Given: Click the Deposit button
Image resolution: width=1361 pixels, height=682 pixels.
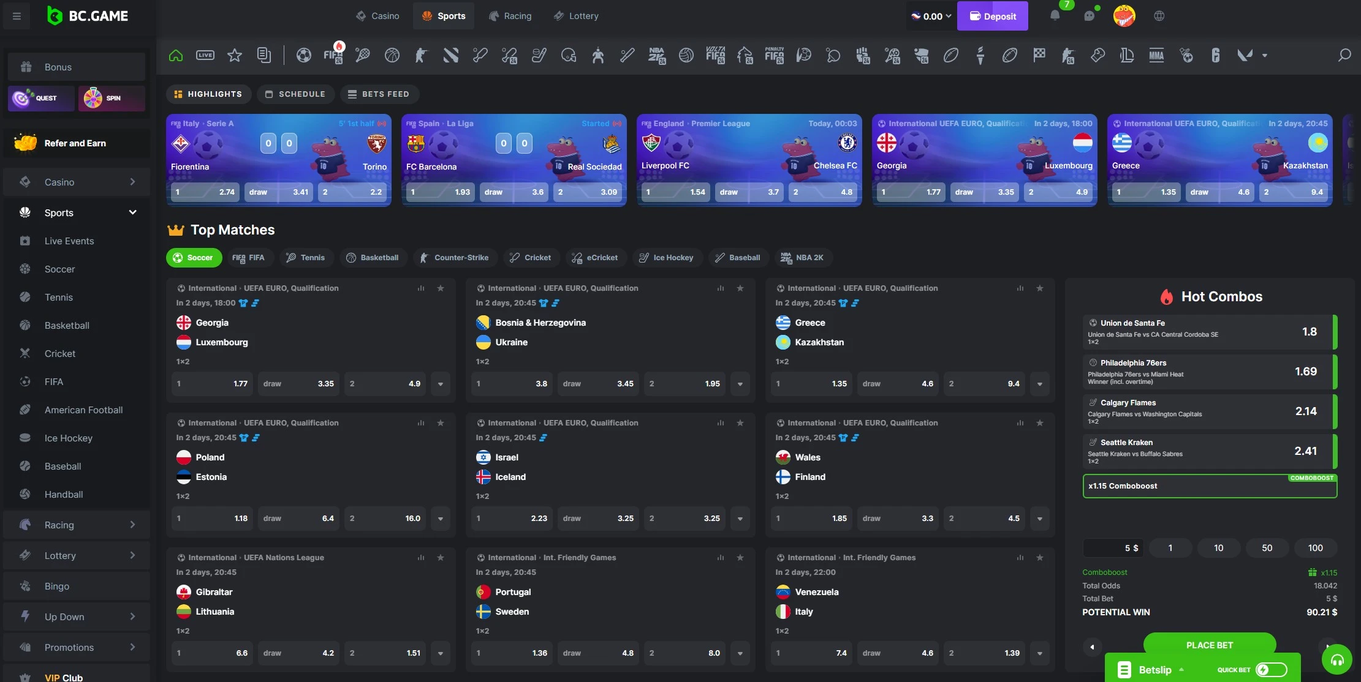Looking at the screenshot, I should click(993, 16).
